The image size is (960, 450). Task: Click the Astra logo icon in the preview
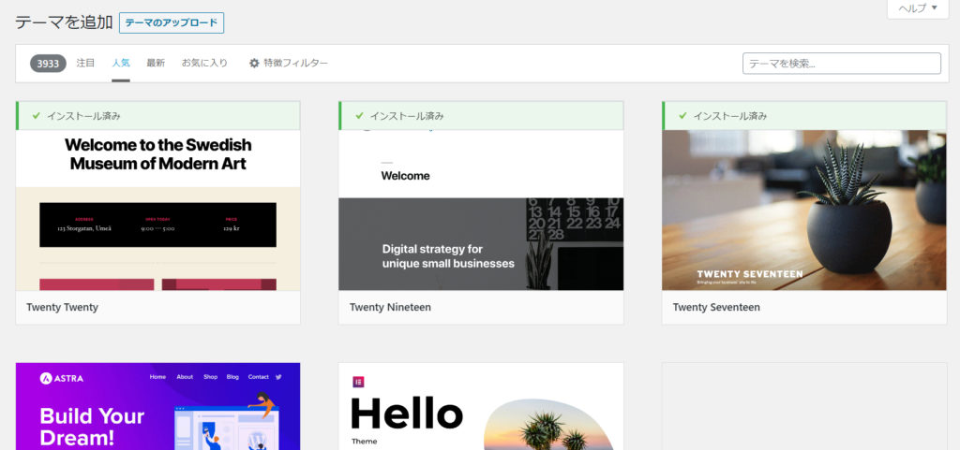click(45, 379)
